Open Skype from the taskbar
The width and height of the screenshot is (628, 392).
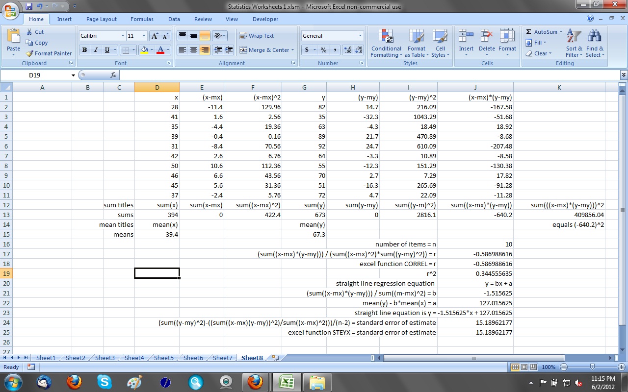(x=104, y=382)
